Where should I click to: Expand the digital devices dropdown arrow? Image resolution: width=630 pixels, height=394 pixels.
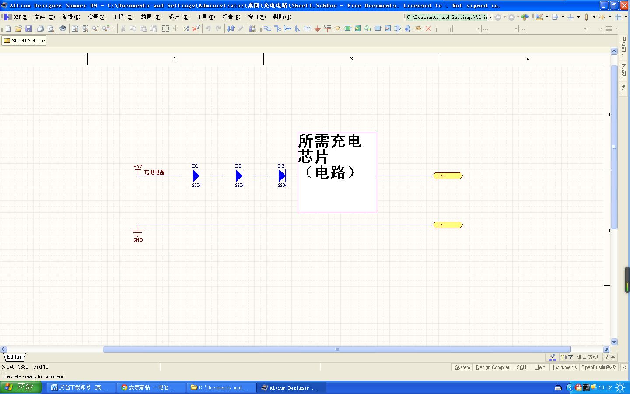(x=594, y=17)
